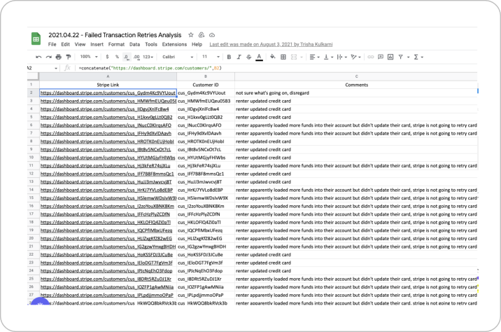The height and width of the screenshot is (332, 501).
Task: Select column A header
Action: click(x=108, y=76)
